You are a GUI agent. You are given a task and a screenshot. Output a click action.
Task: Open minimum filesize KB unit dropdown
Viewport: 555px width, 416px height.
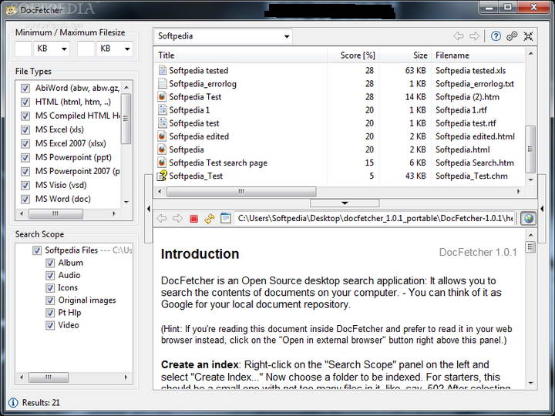[64, 49]
